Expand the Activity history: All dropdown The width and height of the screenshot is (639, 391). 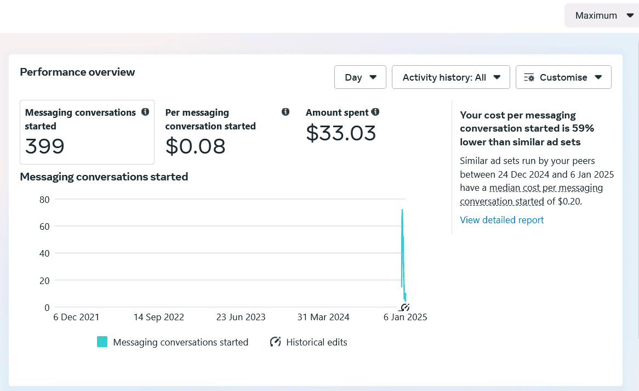point(450,77)
